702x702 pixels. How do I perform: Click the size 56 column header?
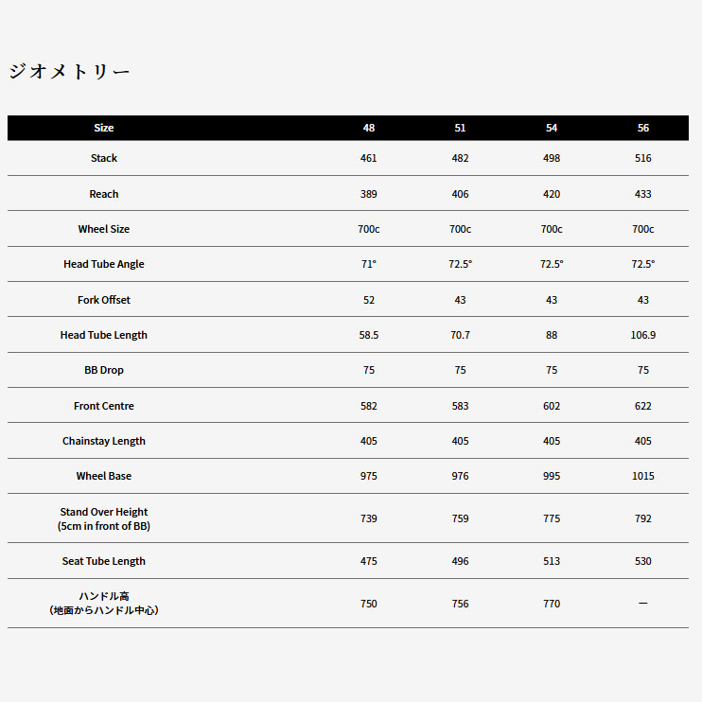coord(643,128)
